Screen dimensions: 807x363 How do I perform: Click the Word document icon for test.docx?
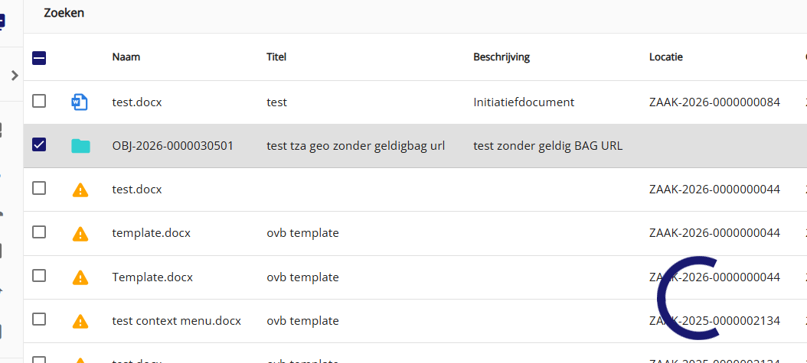point(80,102)
